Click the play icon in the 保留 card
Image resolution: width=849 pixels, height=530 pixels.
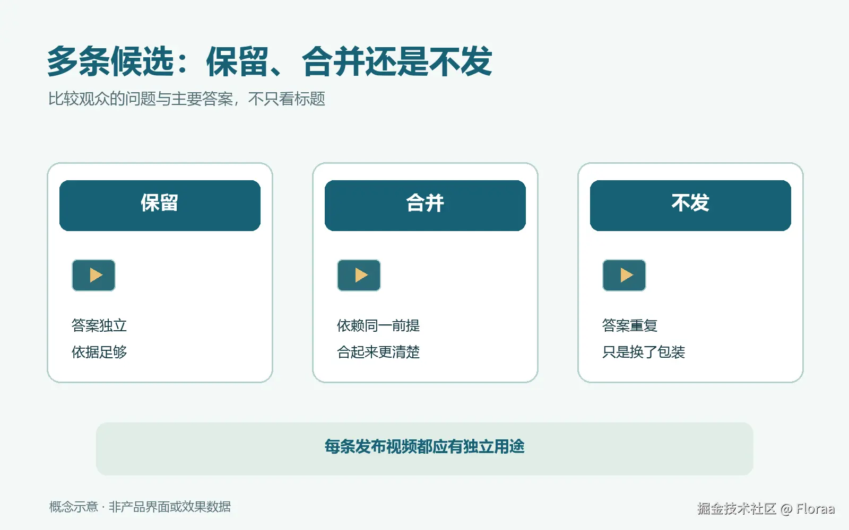click(93, 275)
